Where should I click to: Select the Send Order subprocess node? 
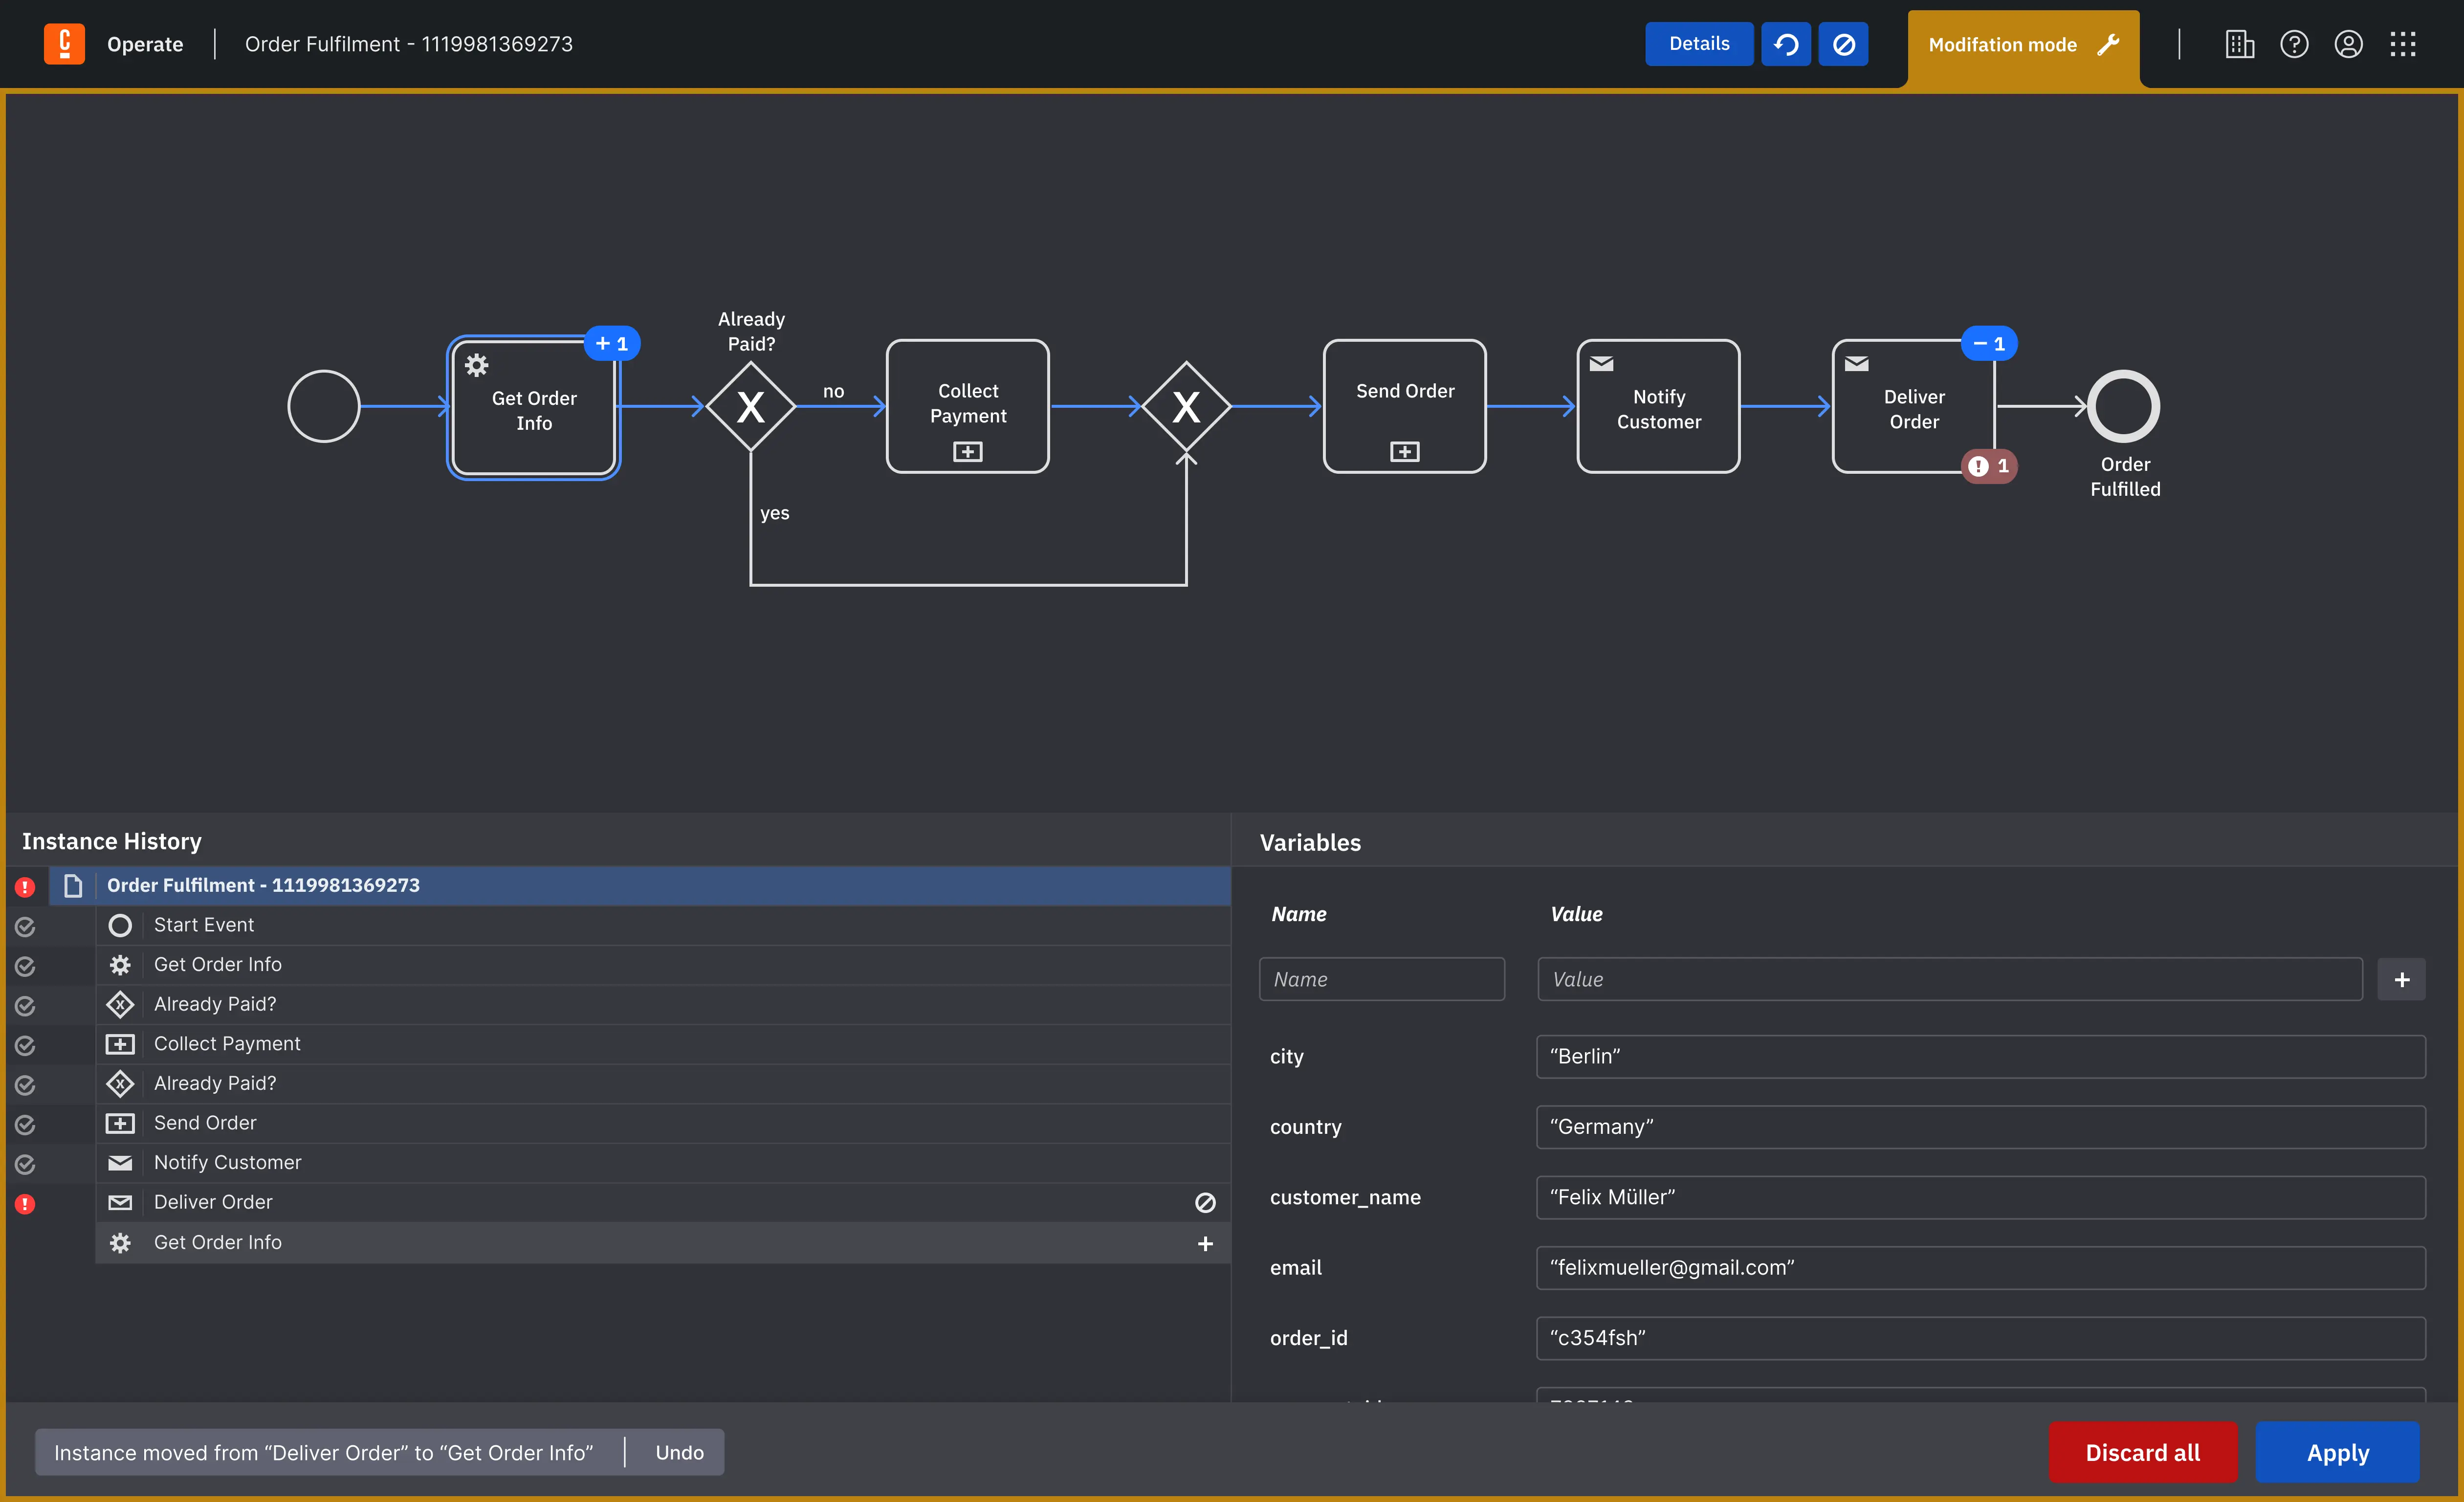click(x=1404, y=406)
